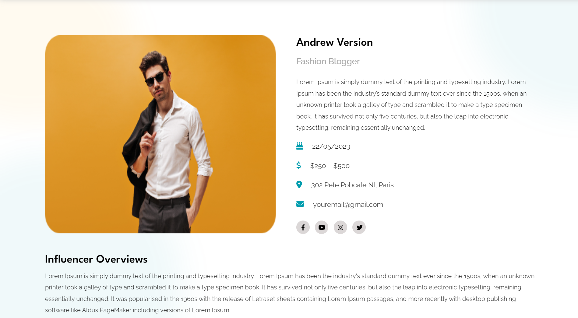Click the bio paragraph beside the photo

(x=411, y=105)
